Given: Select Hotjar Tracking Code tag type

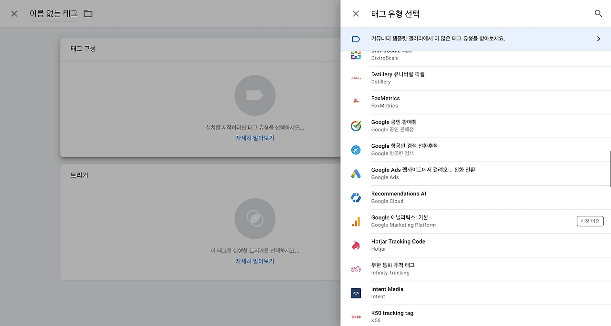Looking at the screenshot, I should pyautogui.click(x=475, y=245).
